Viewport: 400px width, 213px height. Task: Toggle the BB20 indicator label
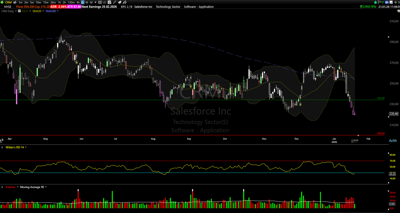25,11
